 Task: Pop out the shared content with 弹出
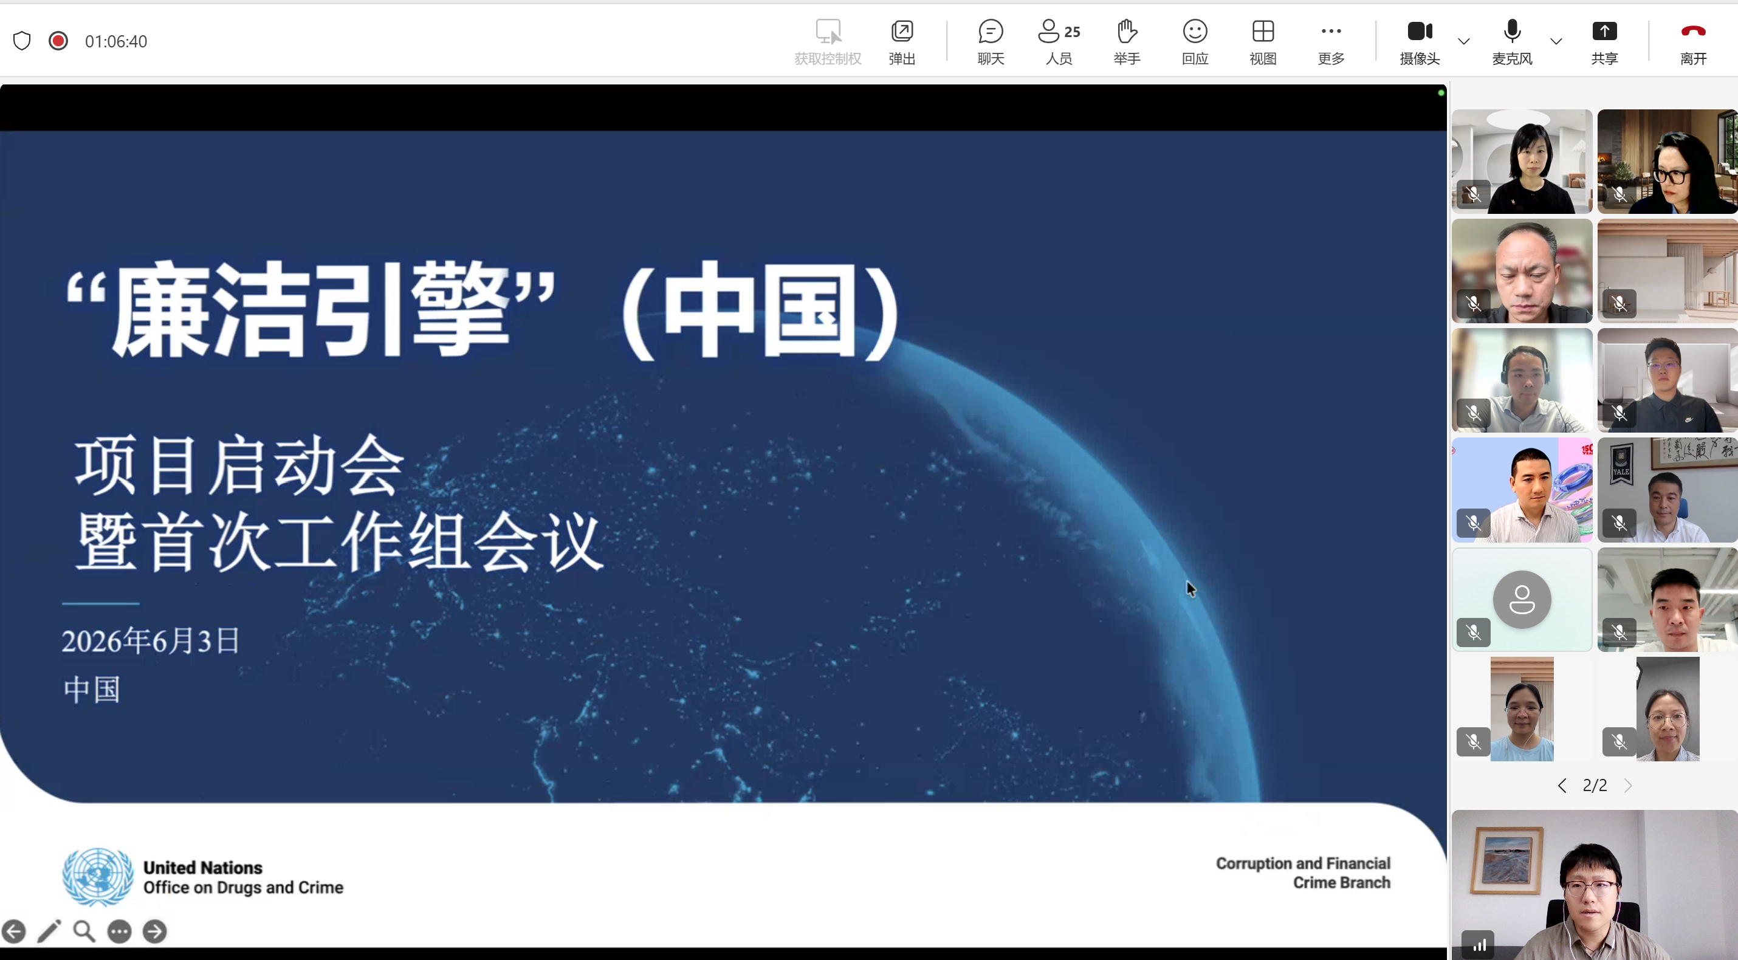[902, 42]
